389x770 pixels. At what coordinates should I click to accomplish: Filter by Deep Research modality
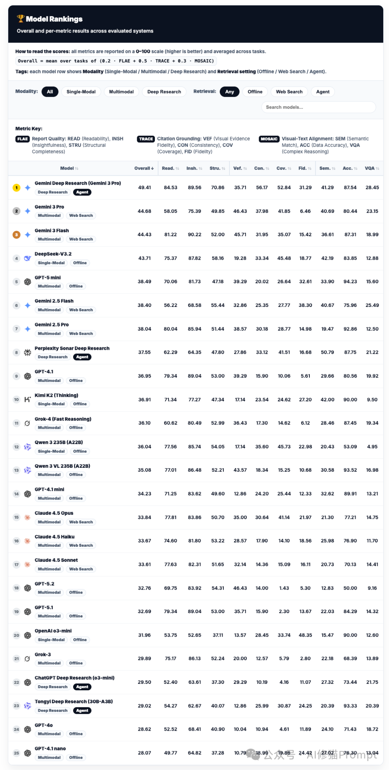[164, 92]
